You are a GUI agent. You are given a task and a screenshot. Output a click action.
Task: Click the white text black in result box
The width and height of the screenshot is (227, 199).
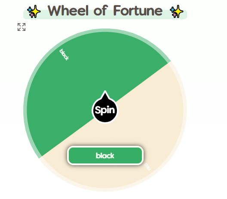click(105, 156)
